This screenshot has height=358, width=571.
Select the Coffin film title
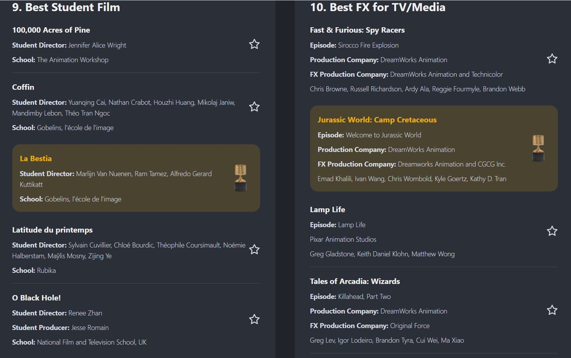[23, 87]
